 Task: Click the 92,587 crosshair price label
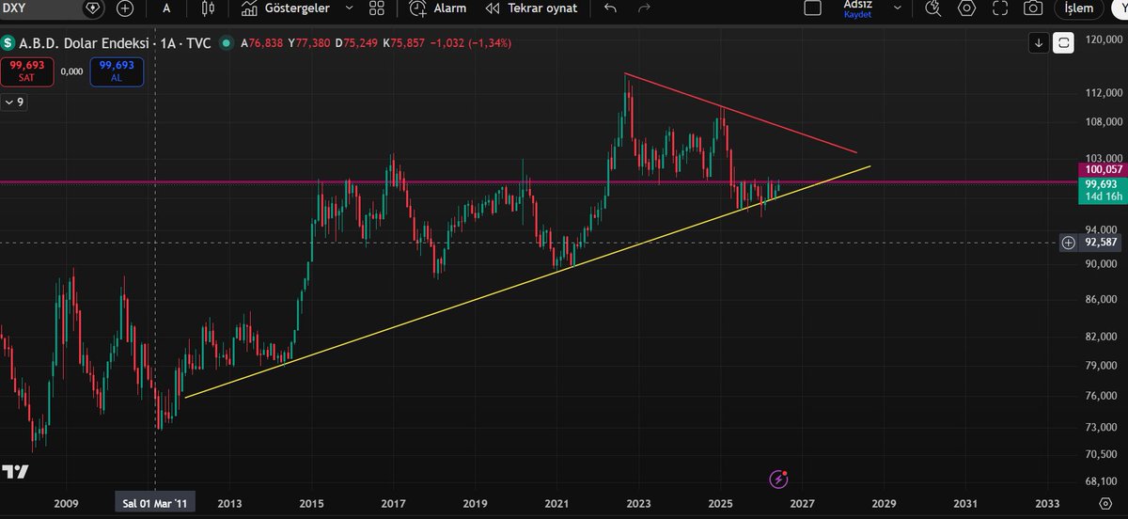[x=1099, y=243]
